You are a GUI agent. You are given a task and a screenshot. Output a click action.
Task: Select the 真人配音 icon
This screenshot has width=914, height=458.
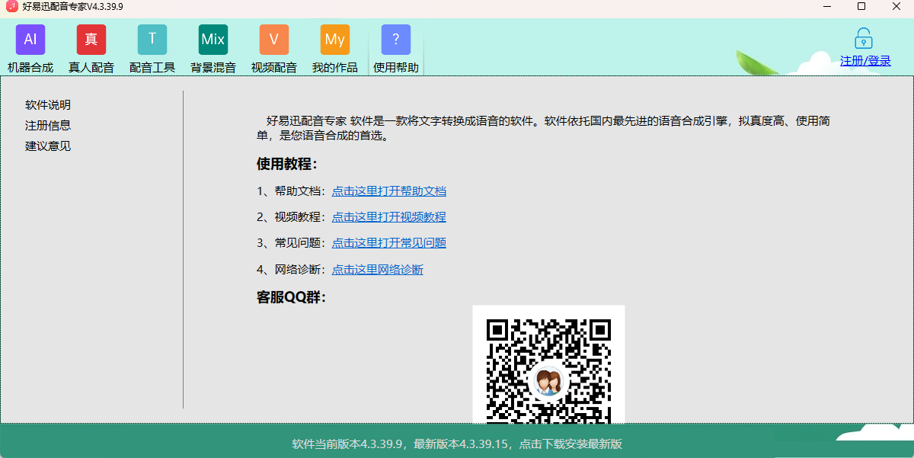tap(91, 47)
